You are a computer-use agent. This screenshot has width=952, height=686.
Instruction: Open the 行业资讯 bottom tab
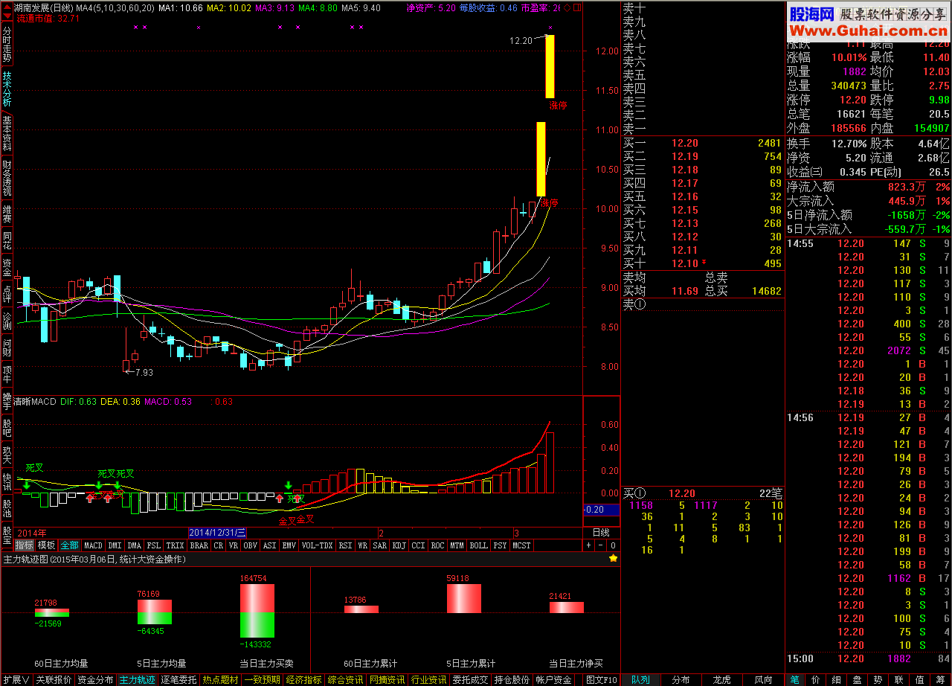pos(428,680)
